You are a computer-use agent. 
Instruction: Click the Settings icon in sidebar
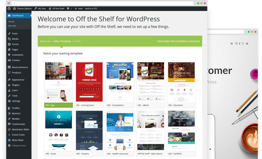(9, 101)
